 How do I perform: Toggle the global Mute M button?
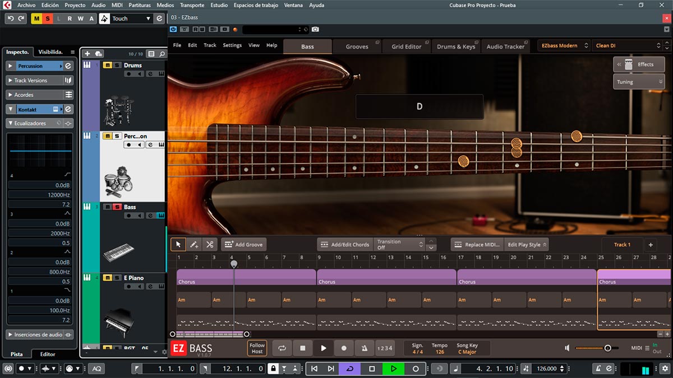coord(36,18)
